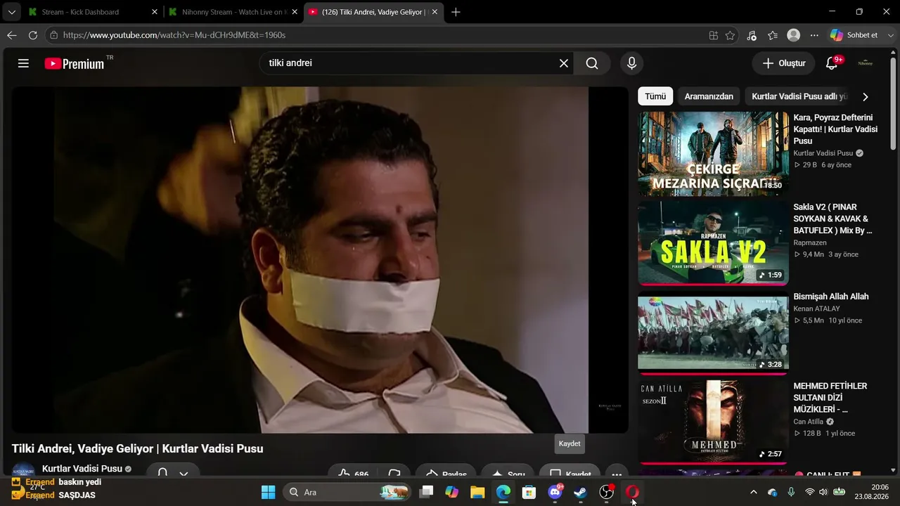This screenshot has height=506, width=900.
Task: Open Sakla V2 video title link
Action: (832, 219)
